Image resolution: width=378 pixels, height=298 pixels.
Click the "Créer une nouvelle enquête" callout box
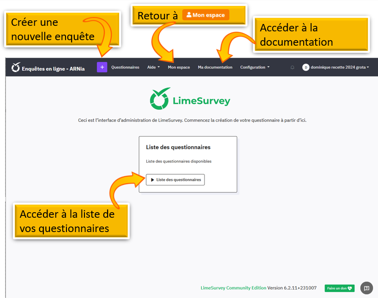pos(55,29)
